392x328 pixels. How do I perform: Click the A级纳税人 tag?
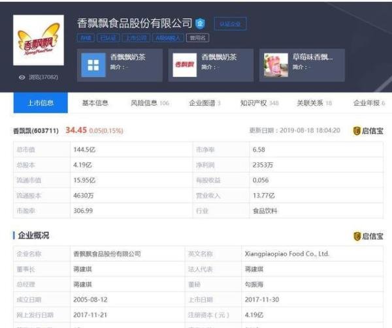168,38
